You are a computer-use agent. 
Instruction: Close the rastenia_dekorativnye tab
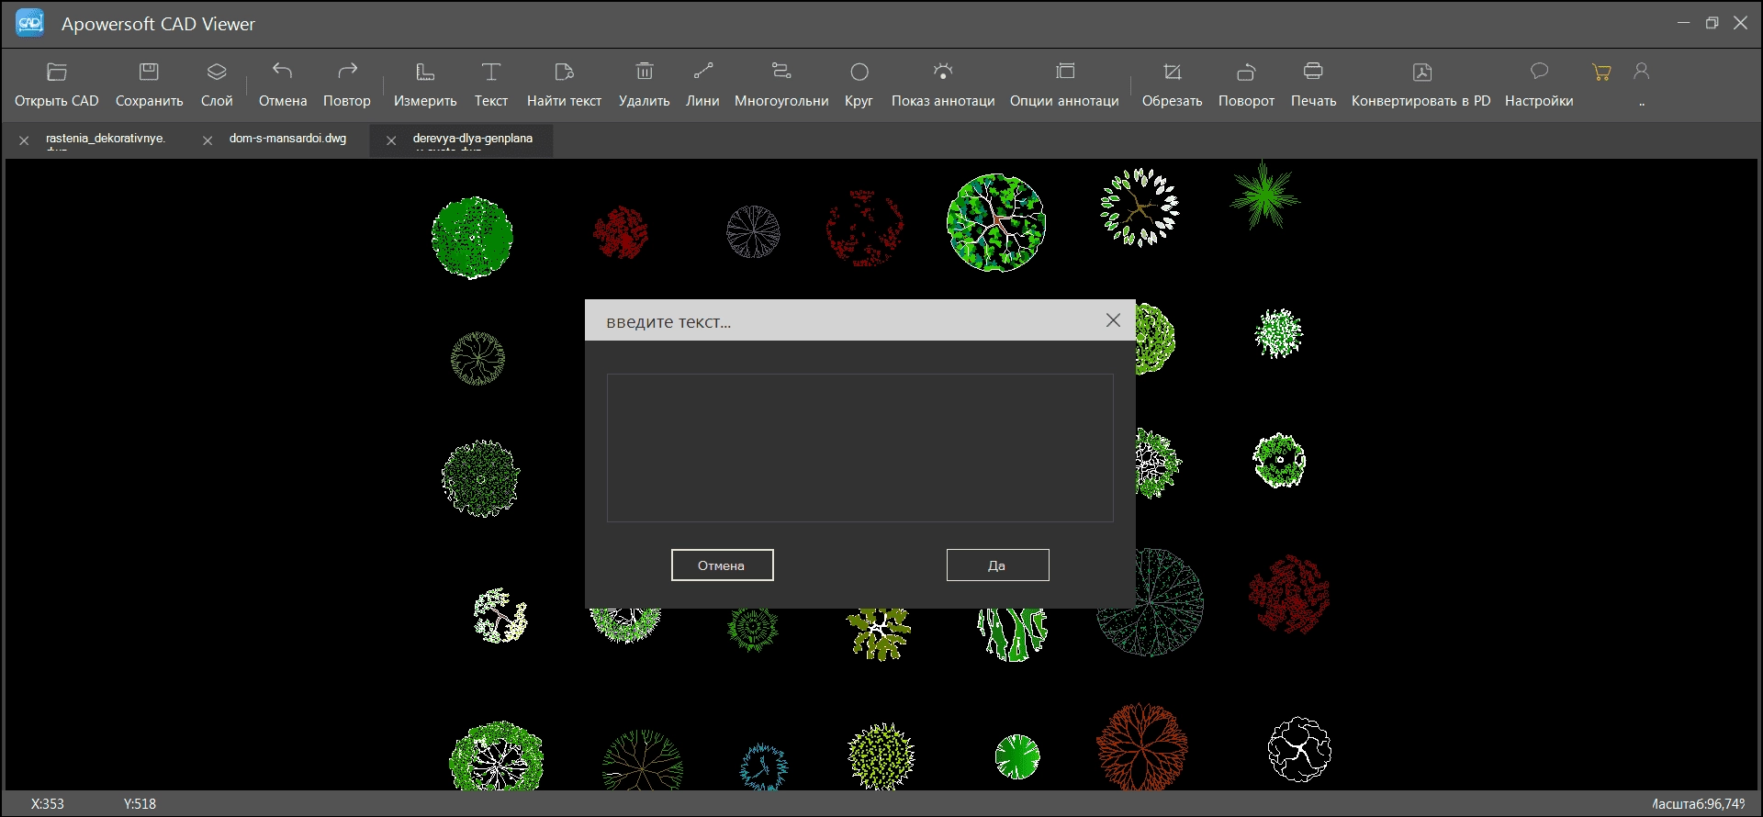[24, 140]
